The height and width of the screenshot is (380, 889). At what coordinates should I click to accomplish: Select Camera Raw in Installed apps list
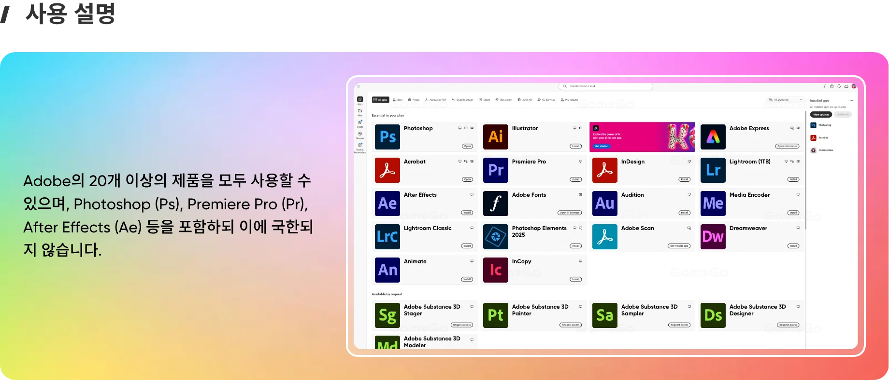[822, 150]
